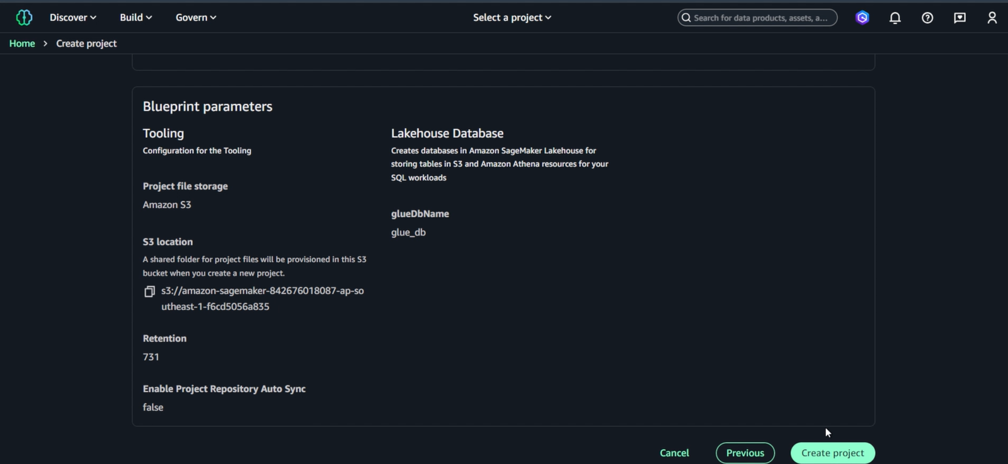Viewport: 1008px width, 464px height.
Task: Go to Home via breadcrumb
Action: pos(22,43)
